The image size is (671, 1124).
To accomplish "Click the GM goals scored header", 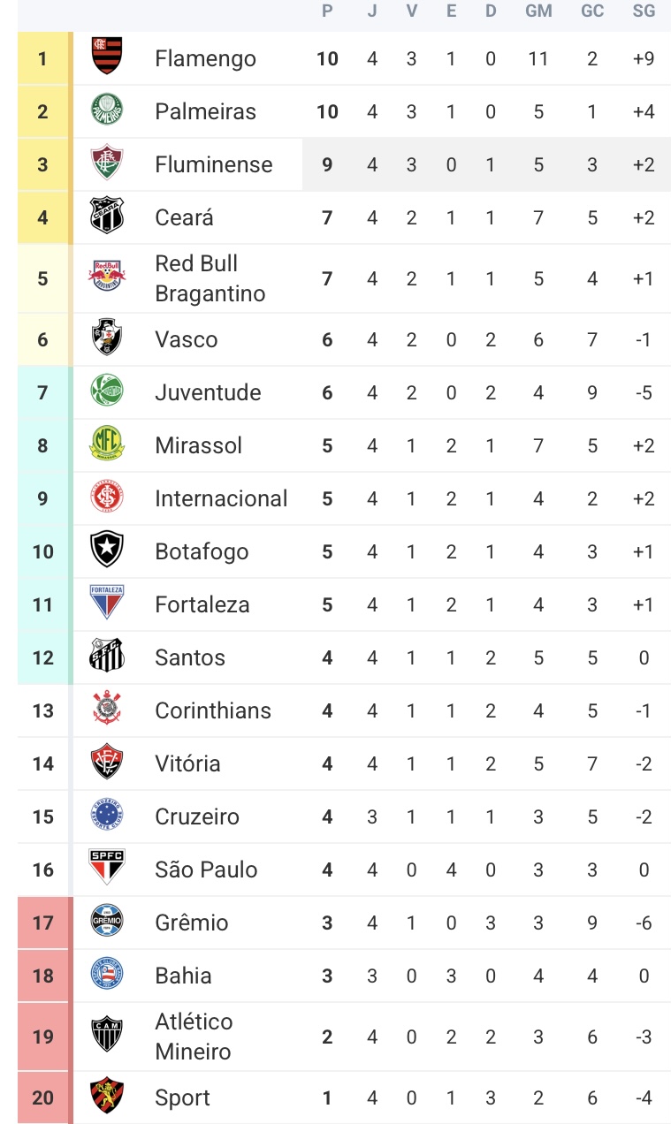I will (x=538, y=11).
